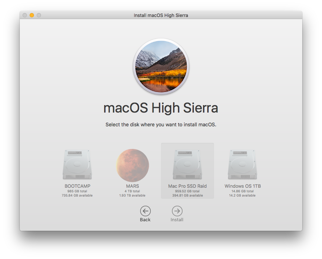Viewport: 322px width, 259px height.
Task: Click the MARS disk name
Action: 132,186
